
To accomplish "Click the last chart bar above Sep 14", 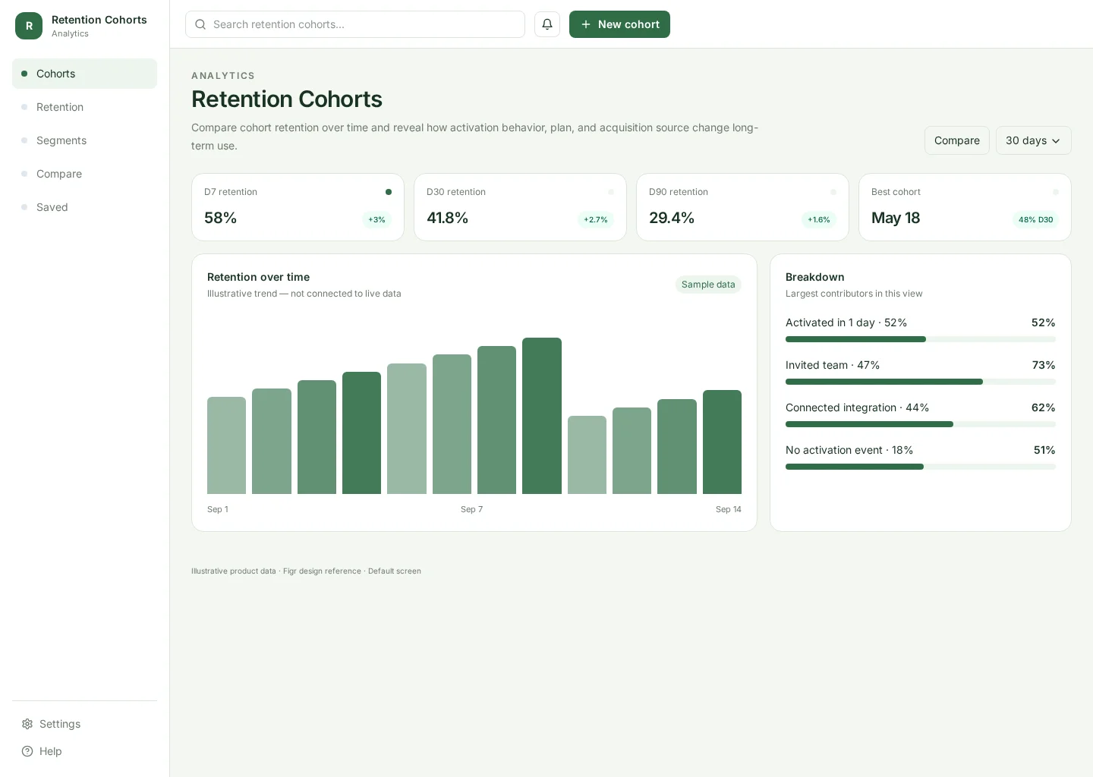I will click(722, 442).
